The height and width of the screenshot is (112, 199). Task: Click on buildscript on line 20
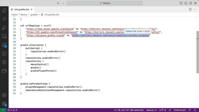(x=33, y=48)
